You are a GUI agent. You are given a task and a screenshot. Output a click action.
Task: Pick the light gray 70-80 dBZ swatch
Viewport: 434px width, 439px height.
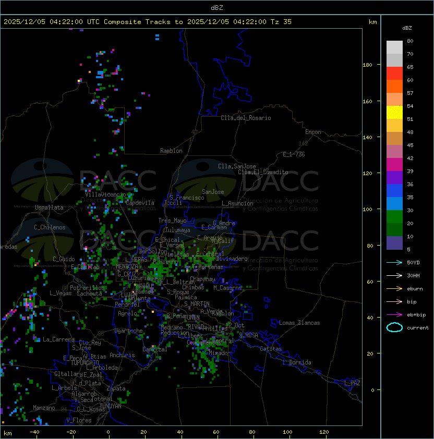click(394, 47)
